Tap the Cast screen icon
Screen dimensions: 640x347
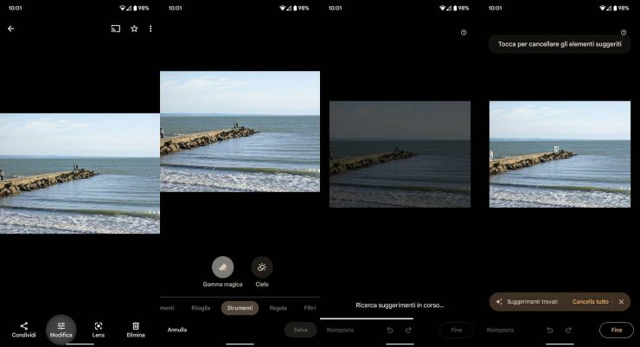pyautogui.click(x=116, y=29)
